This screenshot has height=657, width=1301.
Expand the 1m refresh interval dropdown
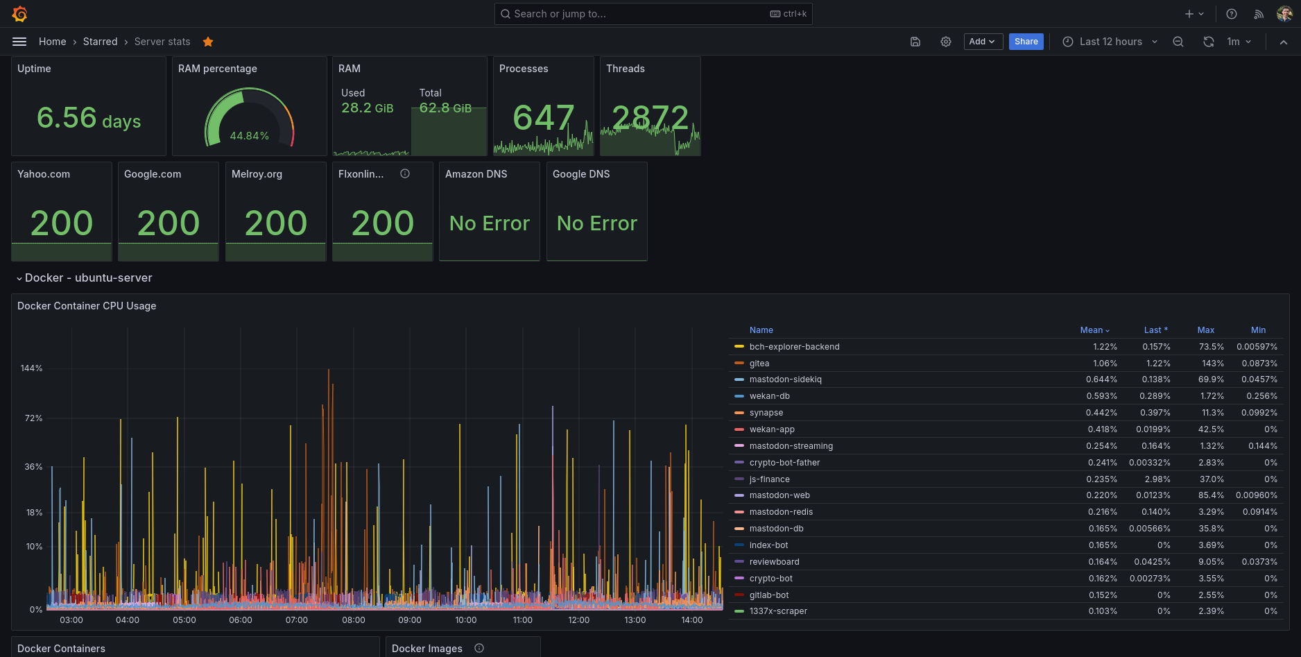(x=1239, y=42)
